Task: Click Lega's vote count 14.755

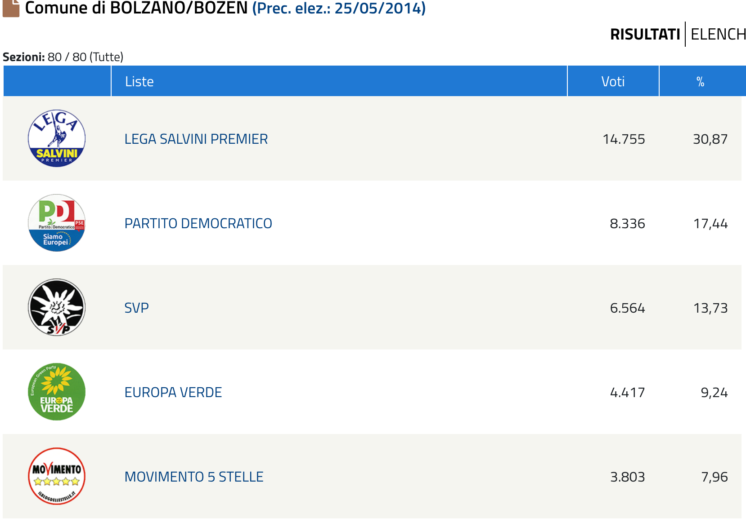Action: click(x=624, y=139)
